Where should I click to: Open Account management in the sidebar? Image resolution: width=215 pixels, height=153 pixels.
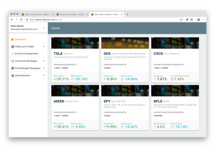tap(26, 54)
